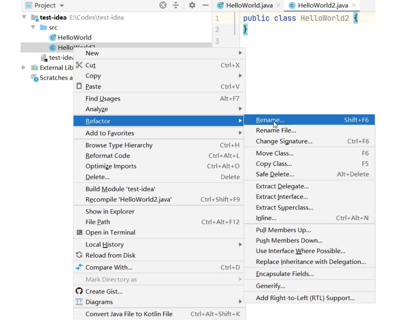Click the Paste clipboard icon

point(79,86)
